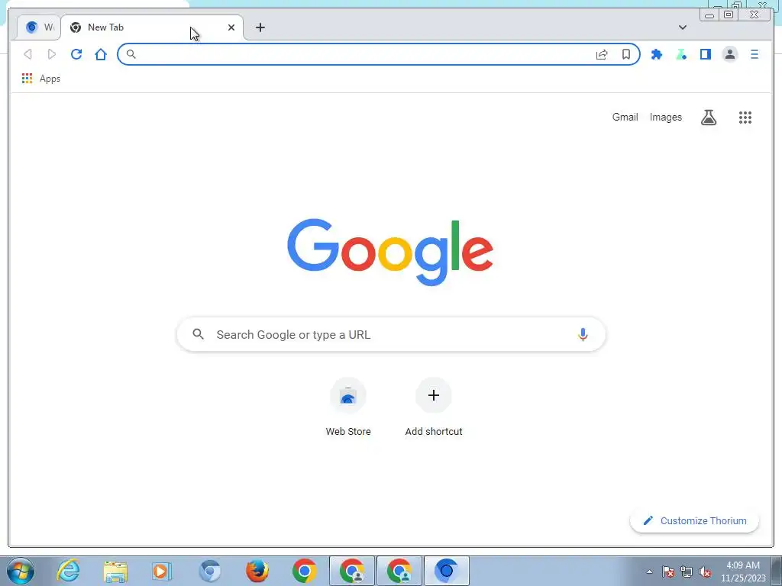Open the Google apps grid
782x586 pixels.
click(745, 118)
